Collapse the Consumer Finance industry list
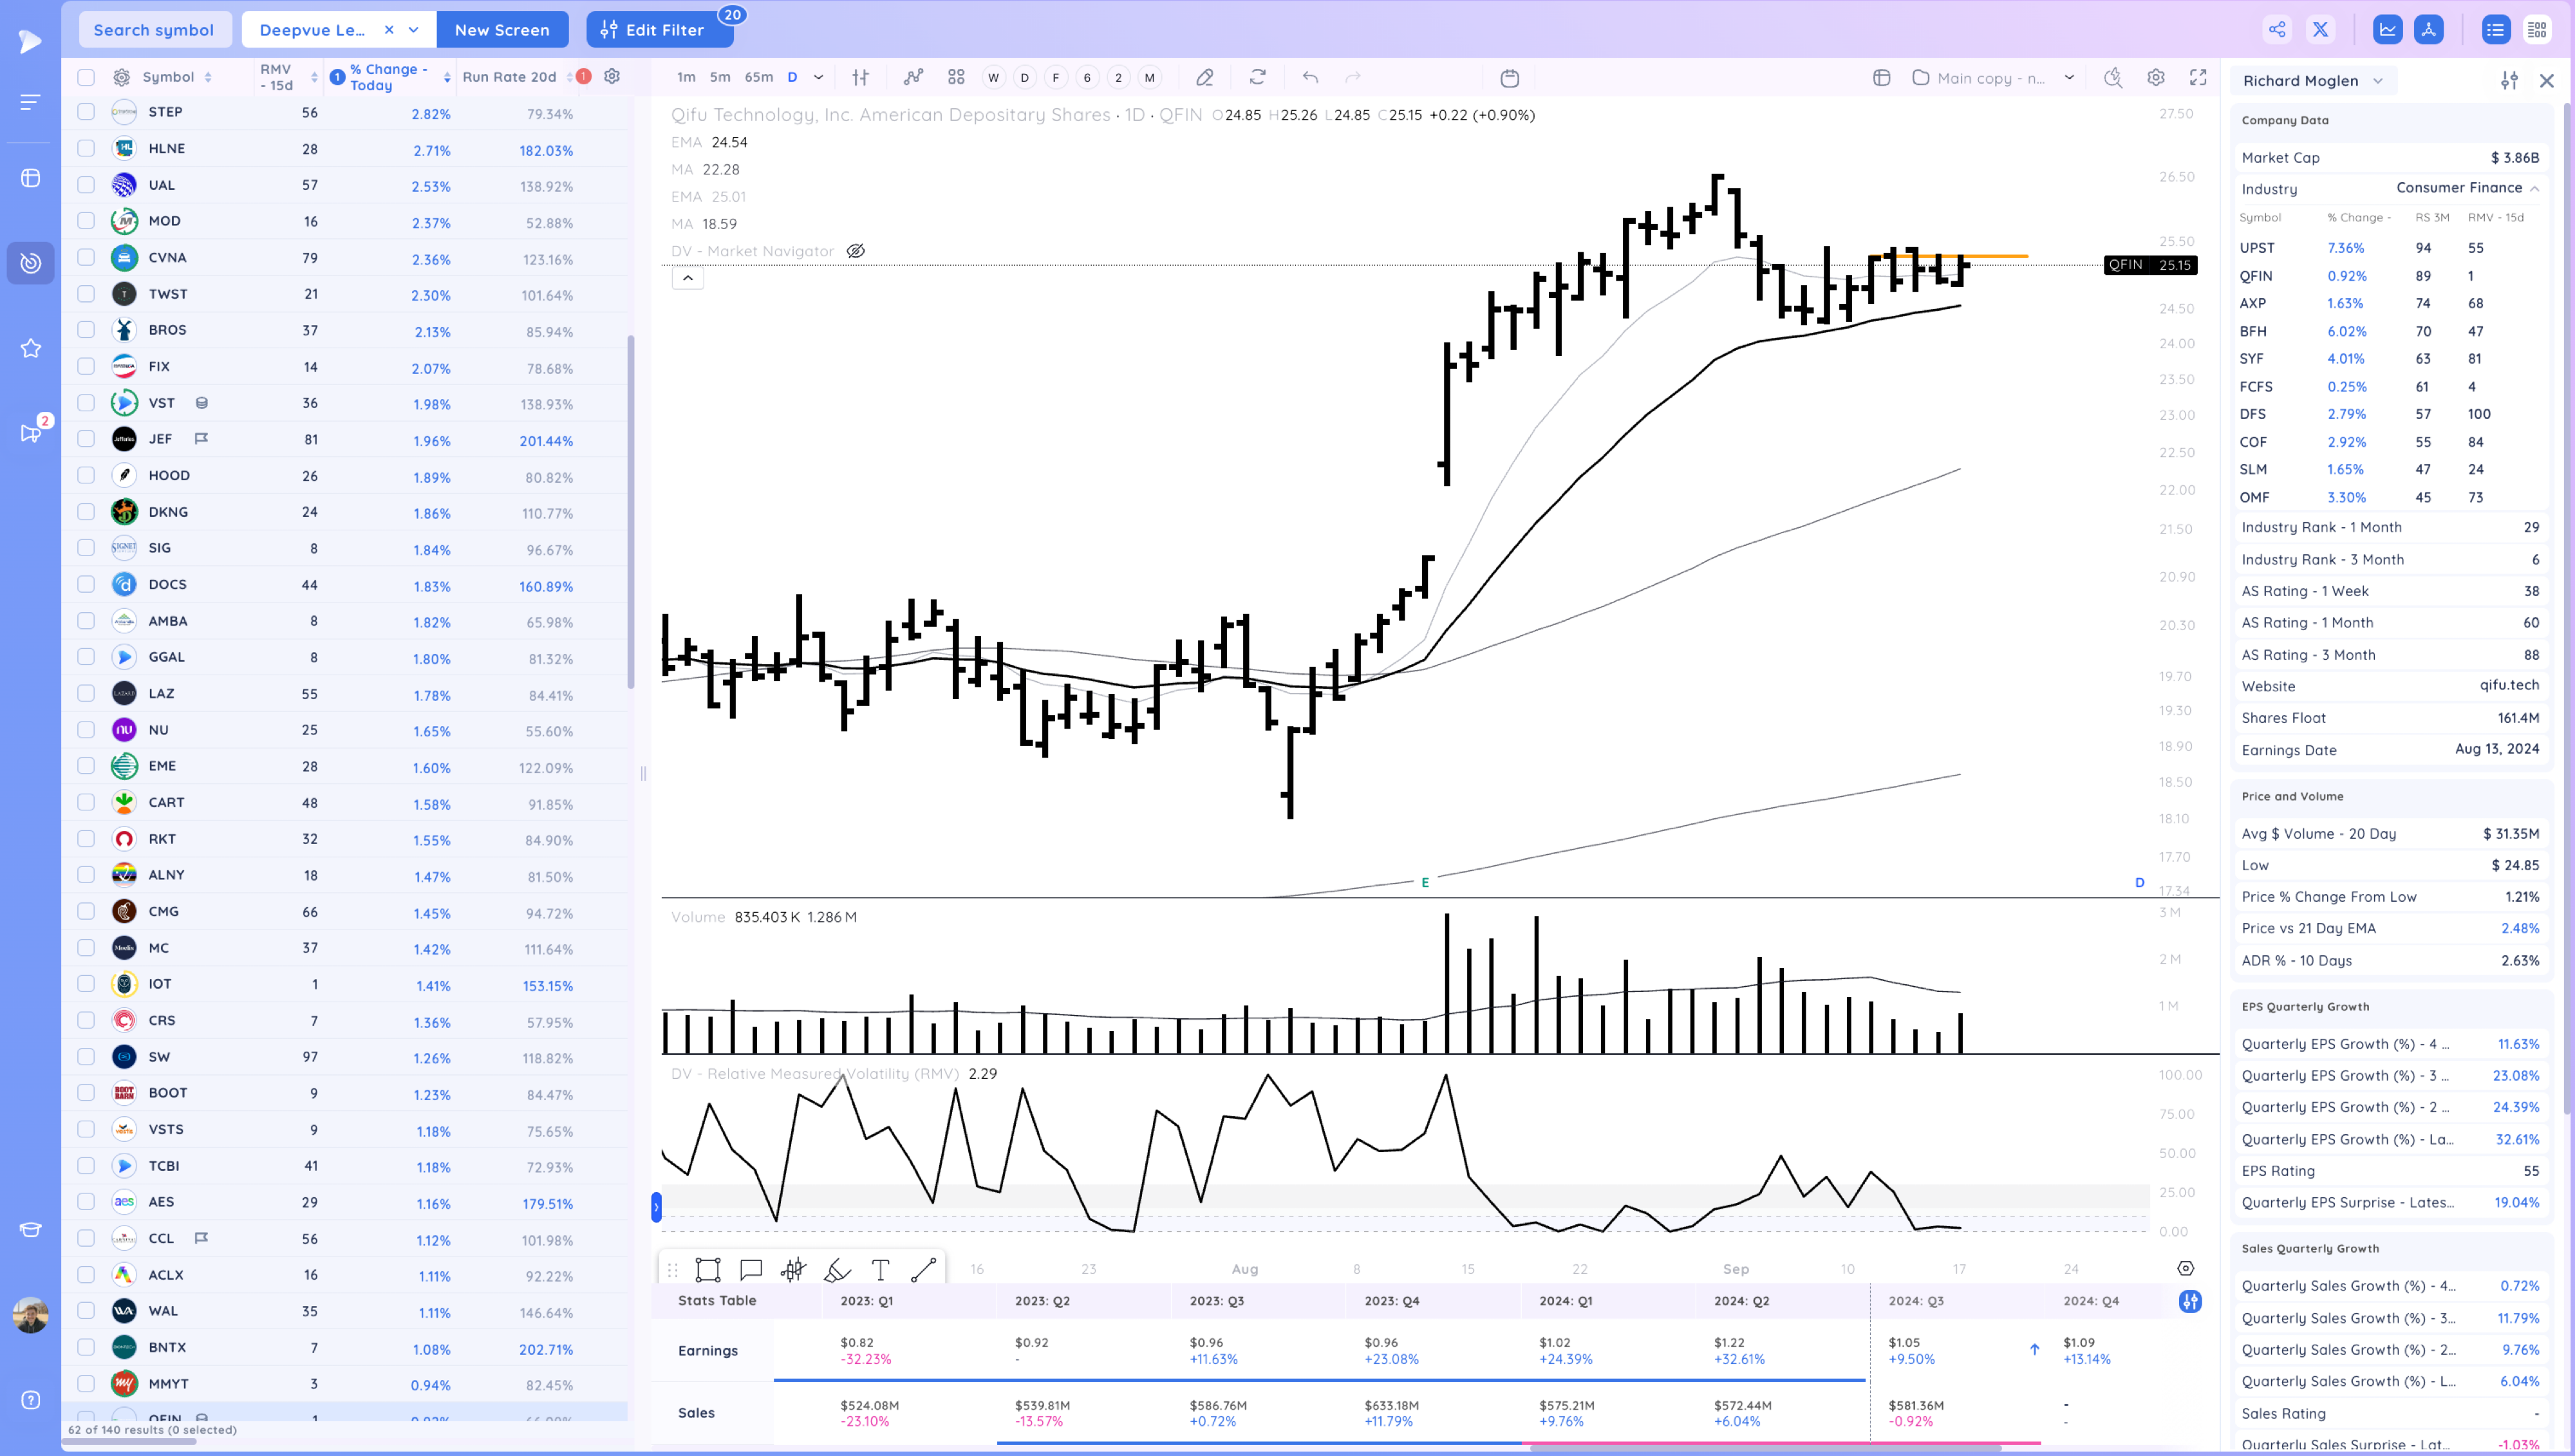Screen dimensions: 2575x1456 pyautogui.click(x=2535, y=188)
